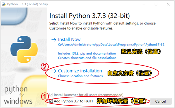The image size is (175, 108).
Task: Click the red circled number 2 annotation
Action: pyautogui.click(x=45, y=67)
